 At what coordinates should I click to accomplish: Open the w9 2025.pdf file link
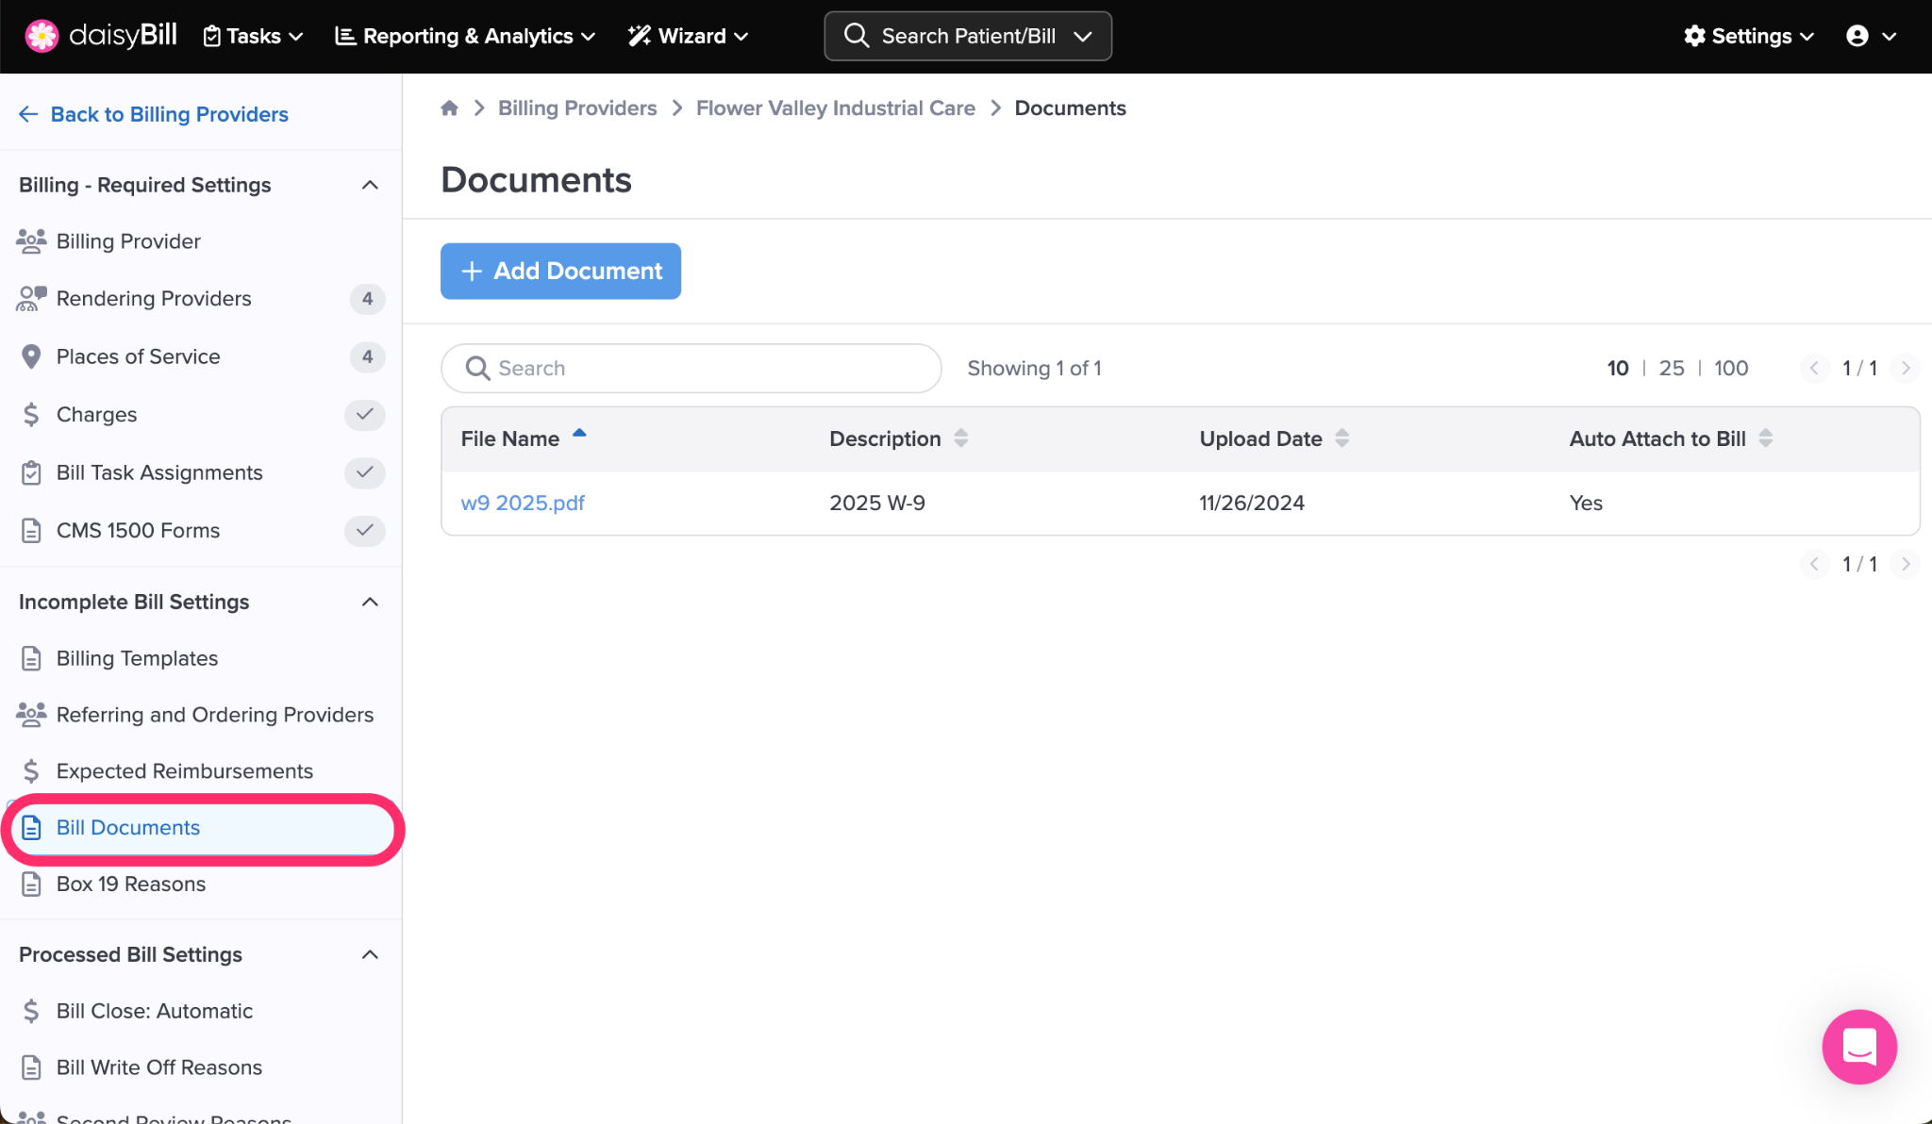click(523, 503)
